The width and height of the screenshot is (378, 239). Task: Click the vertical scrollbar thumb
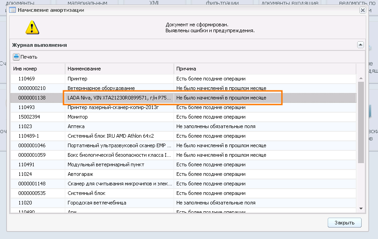click(361, 123)
